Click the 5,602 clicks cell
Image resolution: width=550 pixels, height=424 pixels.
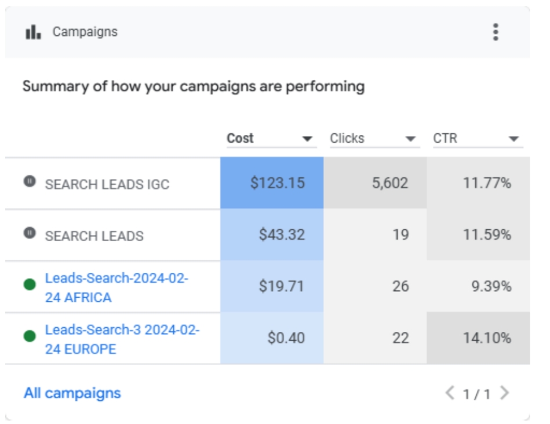pos(375,182)
